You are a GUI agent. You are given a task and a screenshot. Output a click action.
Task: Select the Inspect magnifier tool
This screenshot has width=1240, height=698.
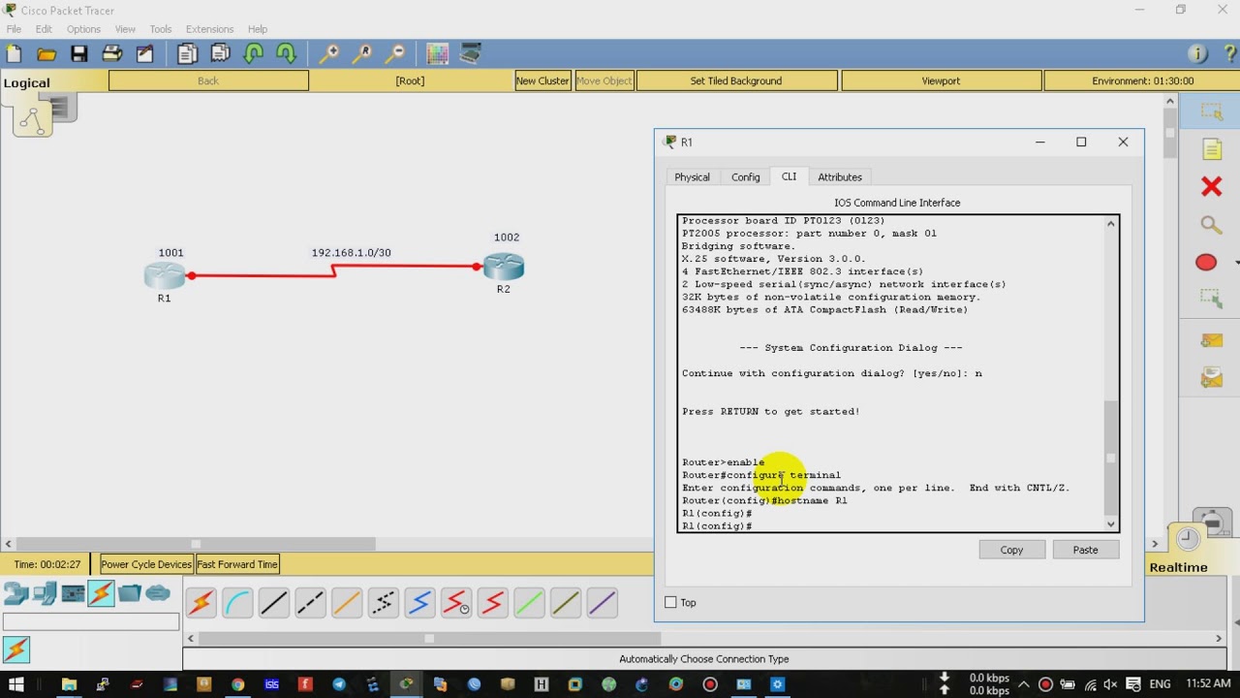(1211, 225)
